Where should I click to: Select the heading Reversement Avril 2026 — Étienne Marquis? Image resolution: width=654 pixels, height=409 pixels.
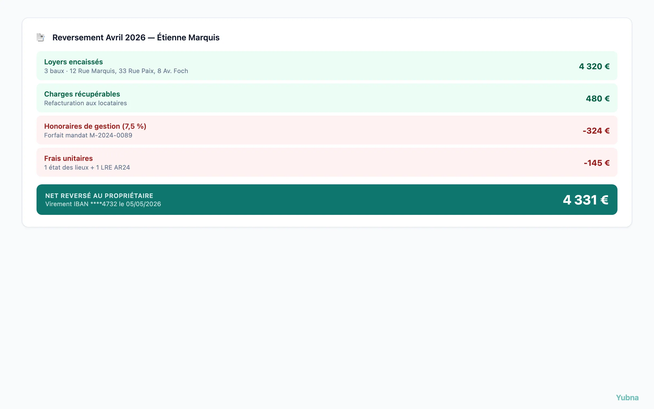pyautogui.click(x=136, y=37)
